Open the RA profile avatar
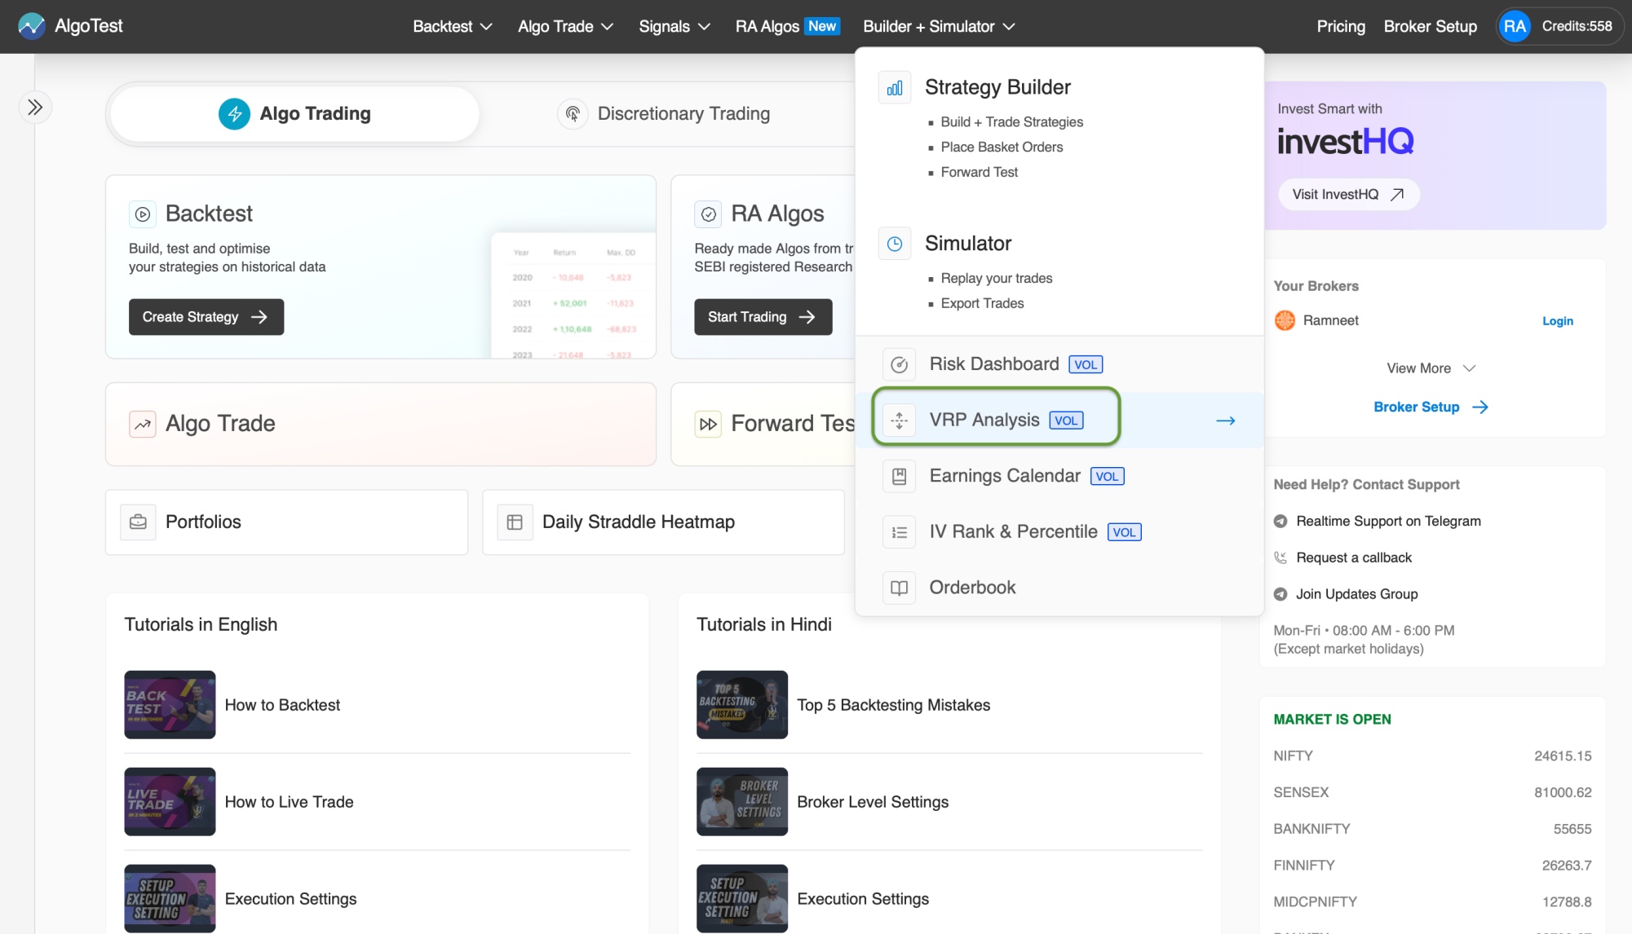 pyautogui.click(x=1514, y=25)
